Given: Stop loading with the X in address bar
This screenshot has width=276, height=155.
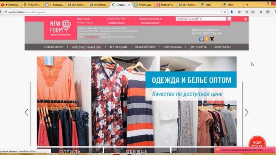Looking at the screenshot, I should coord(225,12).
